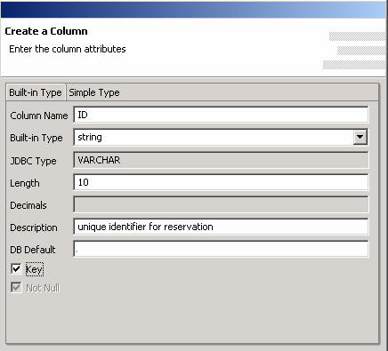388x351 pixels.
Task: Open the Simple Type tab
Action: [x=94, y=92]
